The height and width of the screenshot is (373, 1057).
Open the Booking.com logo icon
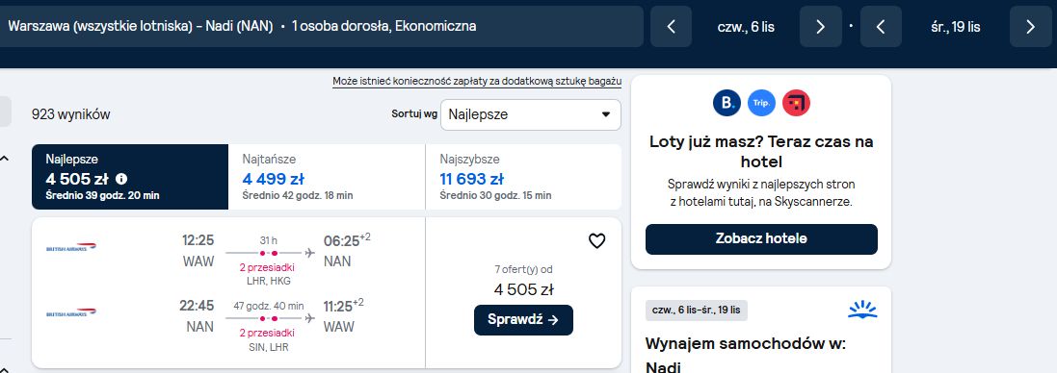pos(727,103)
